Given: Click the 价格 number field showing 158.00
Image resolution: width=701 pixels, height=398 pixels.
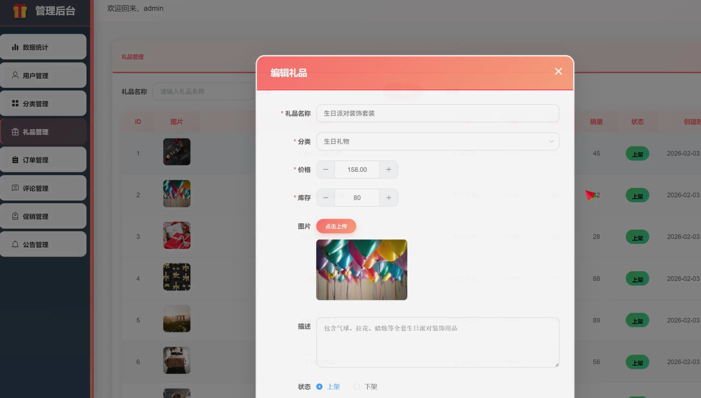Looking at the screenshot, I should [357, 169].
